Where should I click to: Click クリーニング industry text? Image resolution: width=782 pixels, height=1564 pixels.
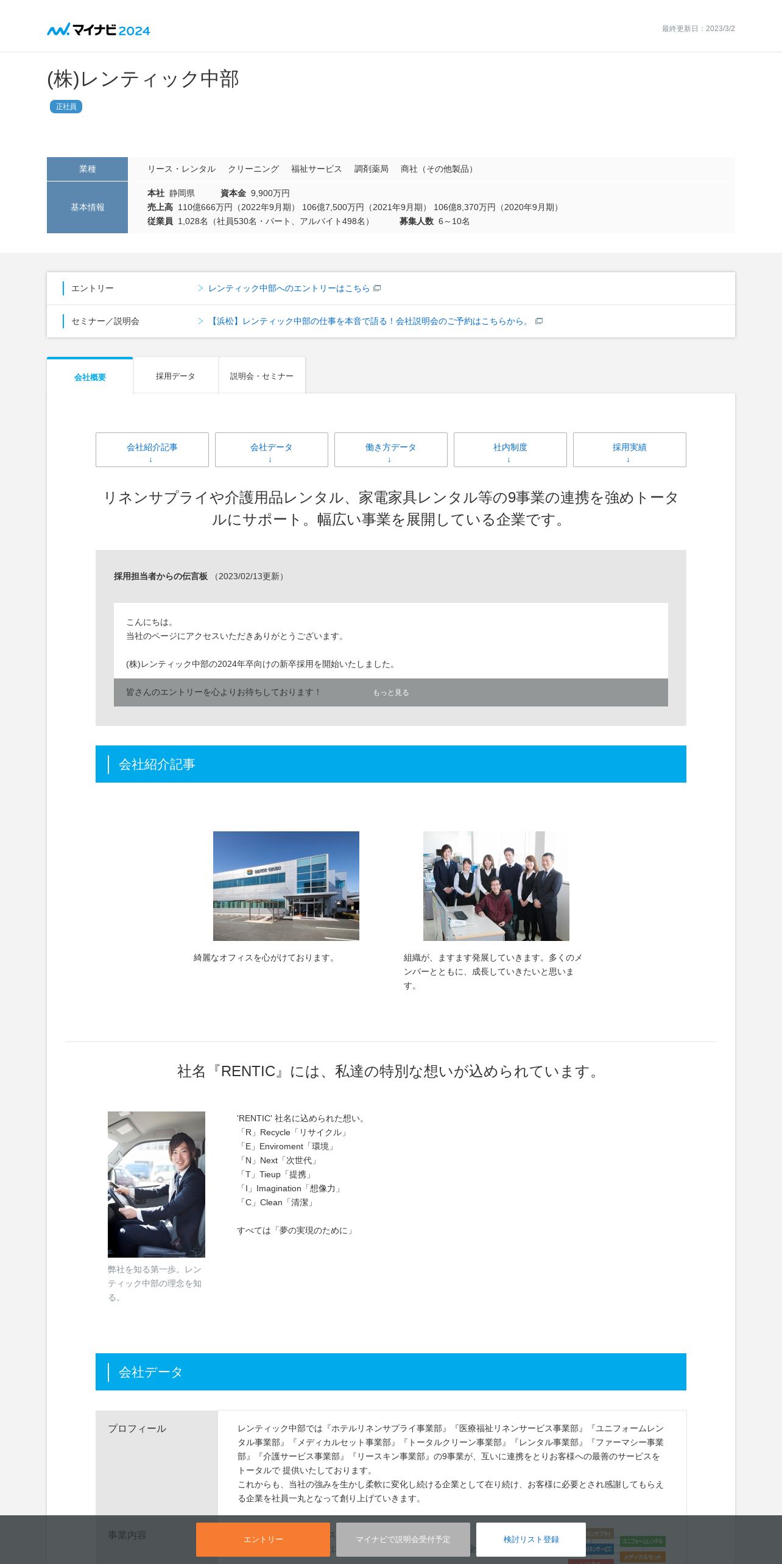253,169
